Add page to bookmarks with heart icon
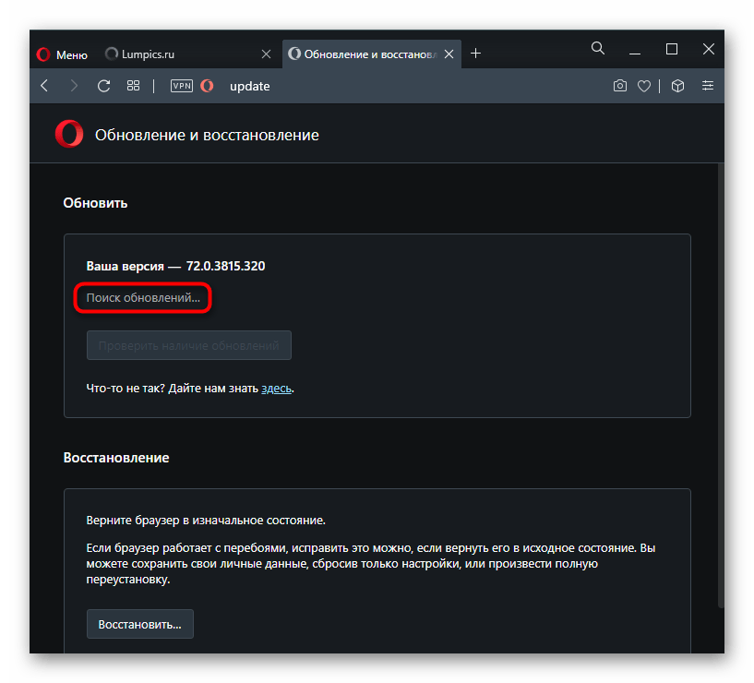The image size is (754, 683). point(644,86)
